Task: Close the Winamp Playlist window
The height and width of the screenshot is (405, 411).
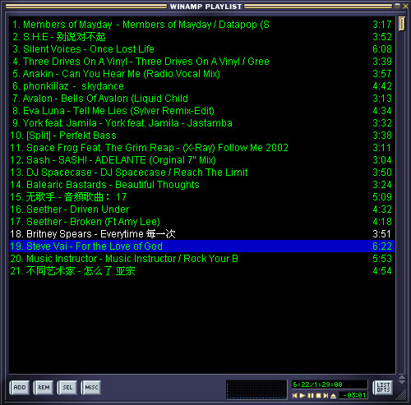Action: 405,7
